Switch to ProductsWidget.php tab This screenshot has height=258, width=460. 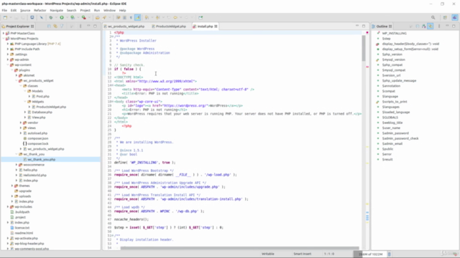pyautogui.click(x=171, y=27)
